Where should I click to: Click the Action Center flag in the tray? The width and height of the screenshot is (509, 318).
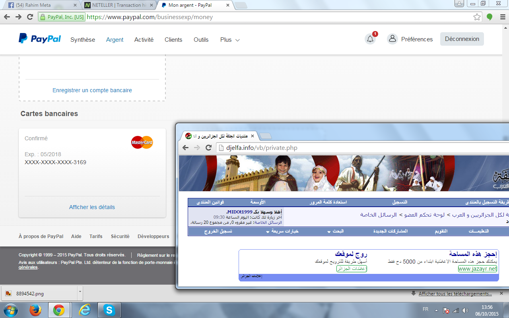447,310
